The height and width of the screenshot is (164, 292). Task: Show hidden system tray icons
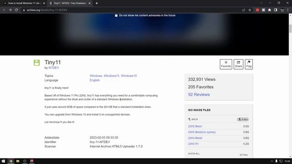click(272, 161)
